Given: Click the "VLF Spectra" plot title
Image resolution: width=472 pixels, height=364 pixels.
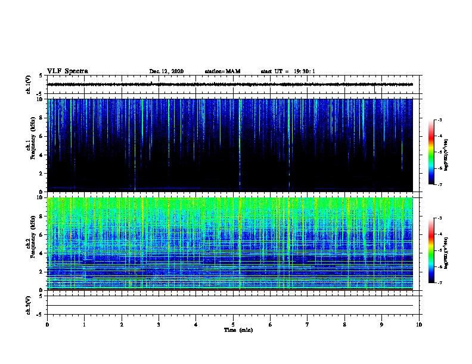Looking at the screenshot, I should click(x=67, y=71).
